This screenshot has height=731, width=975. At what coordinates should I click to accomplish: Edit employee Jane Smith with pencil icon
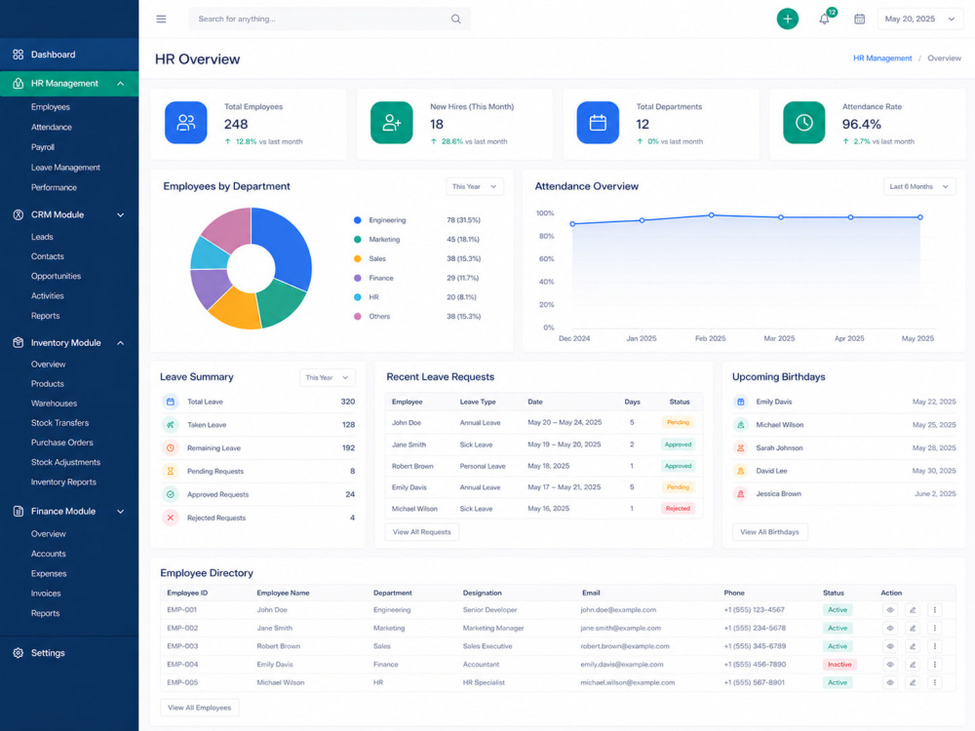click(x=913, y=628)
